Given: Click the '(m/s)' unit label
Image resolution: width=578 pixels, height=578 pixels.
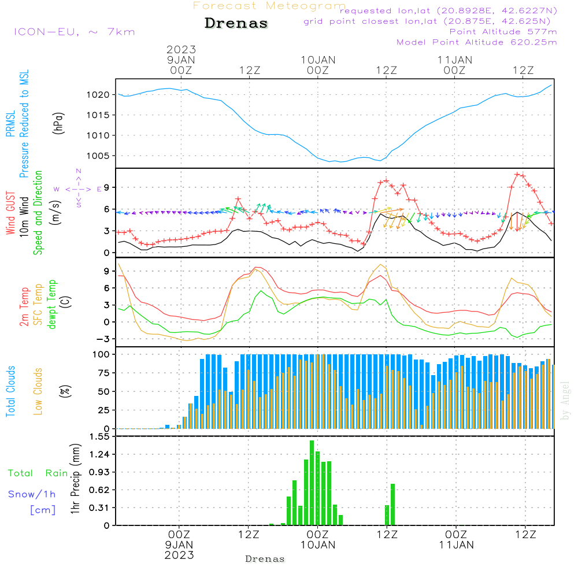Looking at the screenshot, I should click(x=55, y=213).
